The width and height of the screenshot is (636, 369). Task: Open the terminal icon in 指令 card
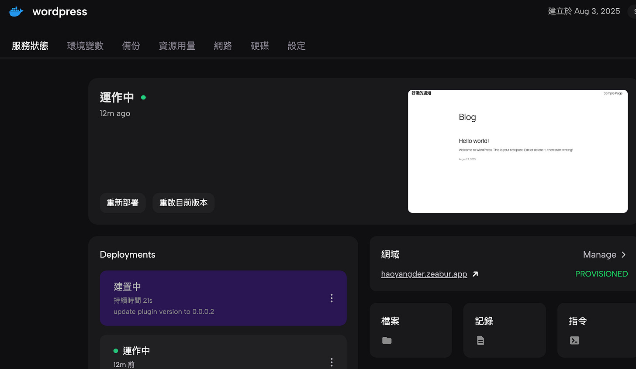tap(574, 340)
